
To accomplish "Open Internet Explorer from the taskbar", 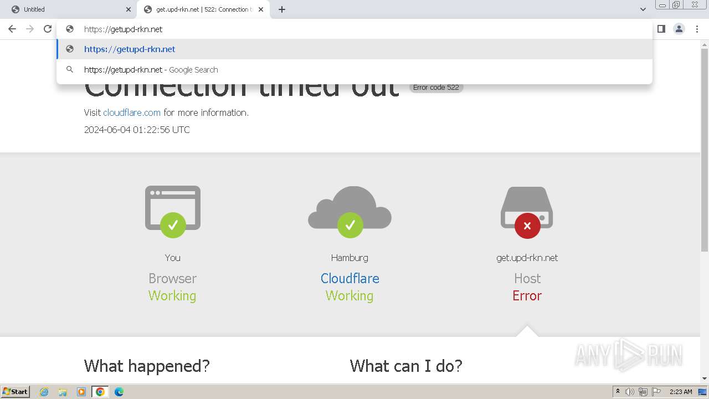I will [44, 392].
